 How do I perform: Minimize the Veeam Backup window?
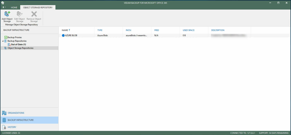[270, 3]
